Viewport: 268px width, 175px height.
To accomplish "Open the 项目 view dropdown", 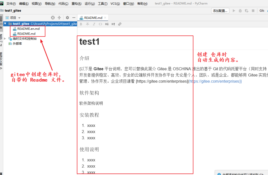I will coord(19,18).
